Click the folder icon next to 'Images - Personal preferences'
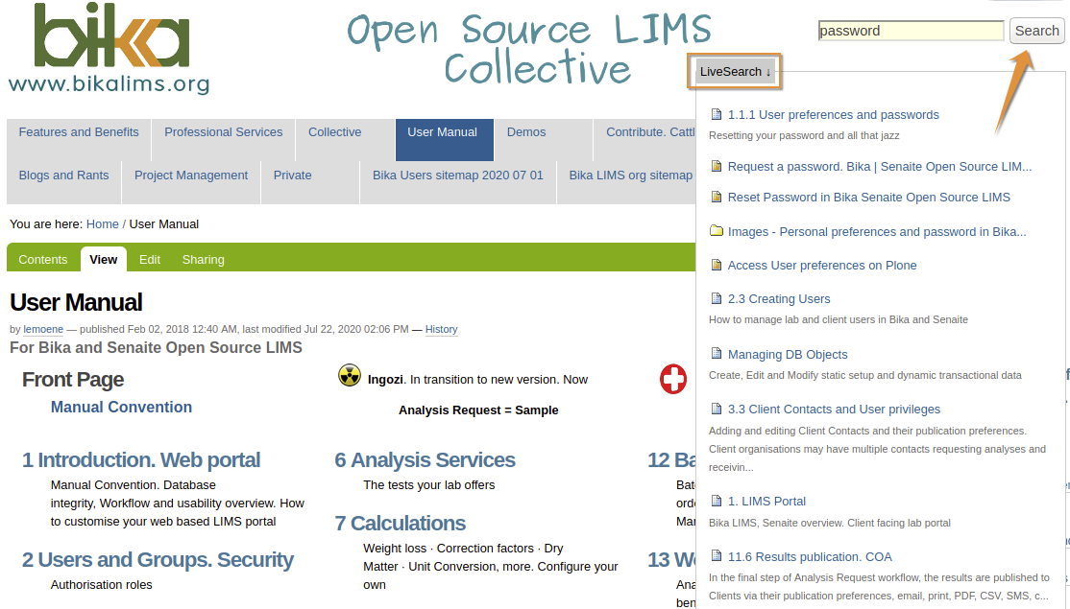1070x609 pixels. (717, 231)
